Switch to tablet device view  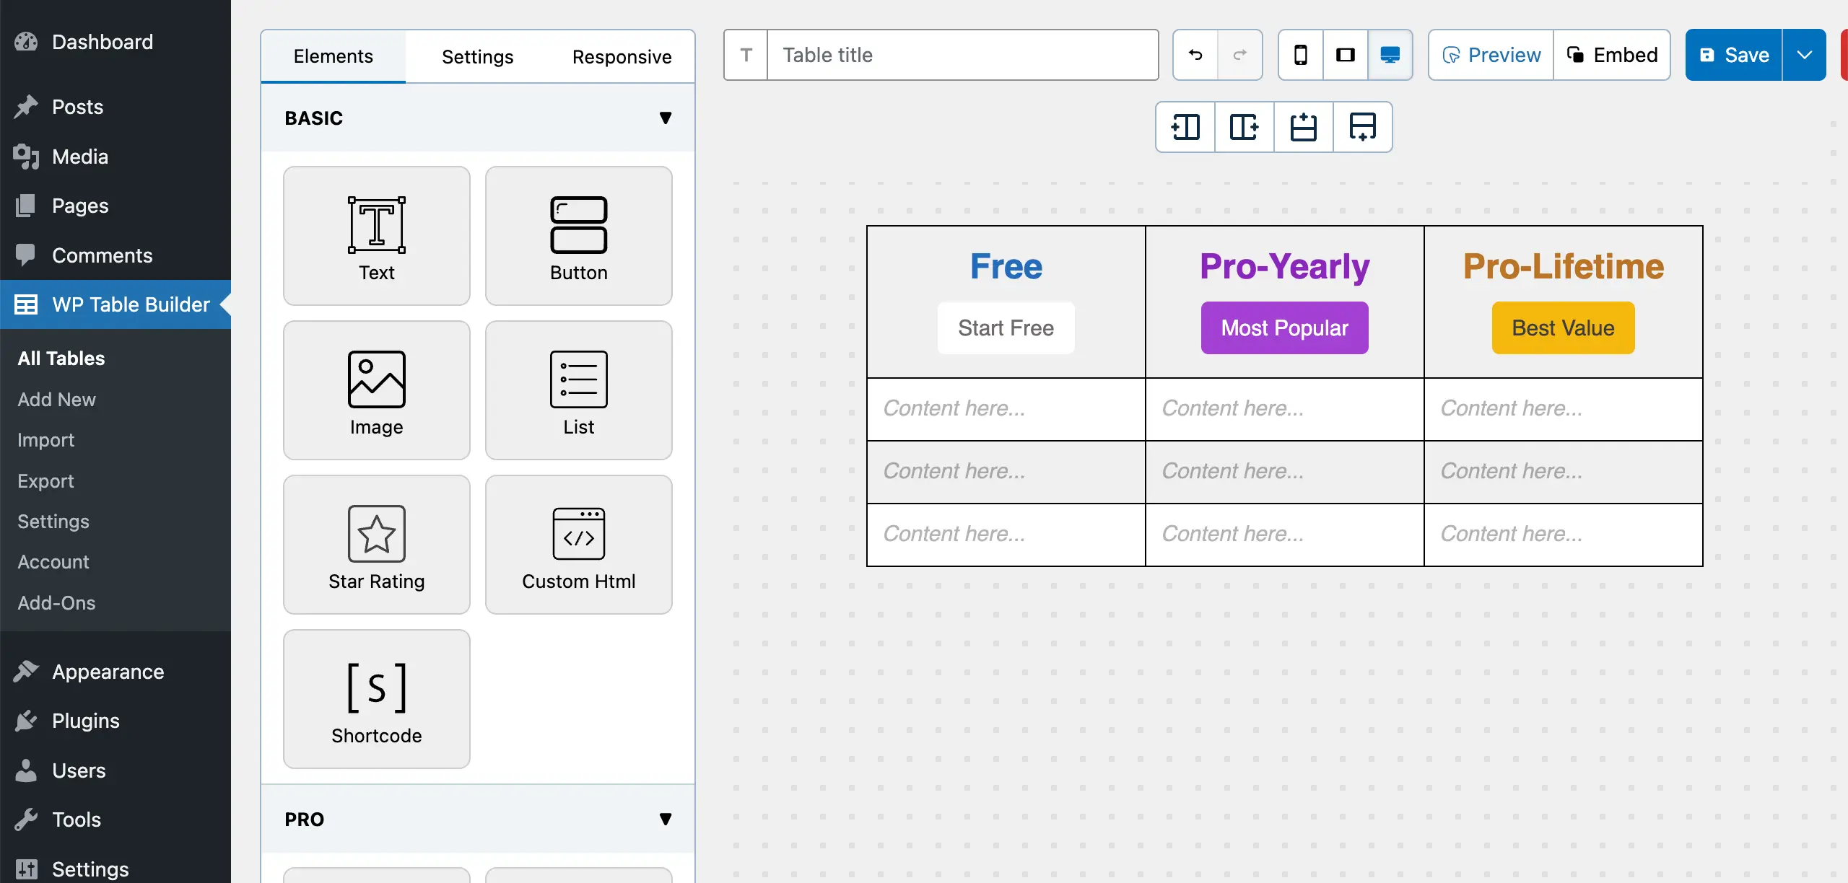(1346, 55)
